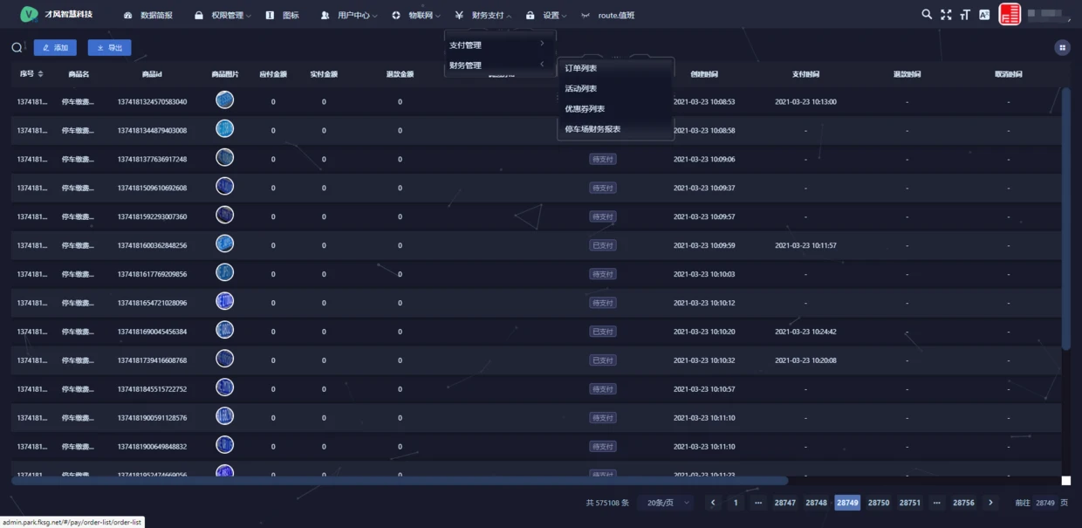Go to page 28750

(x=879, y=503)
